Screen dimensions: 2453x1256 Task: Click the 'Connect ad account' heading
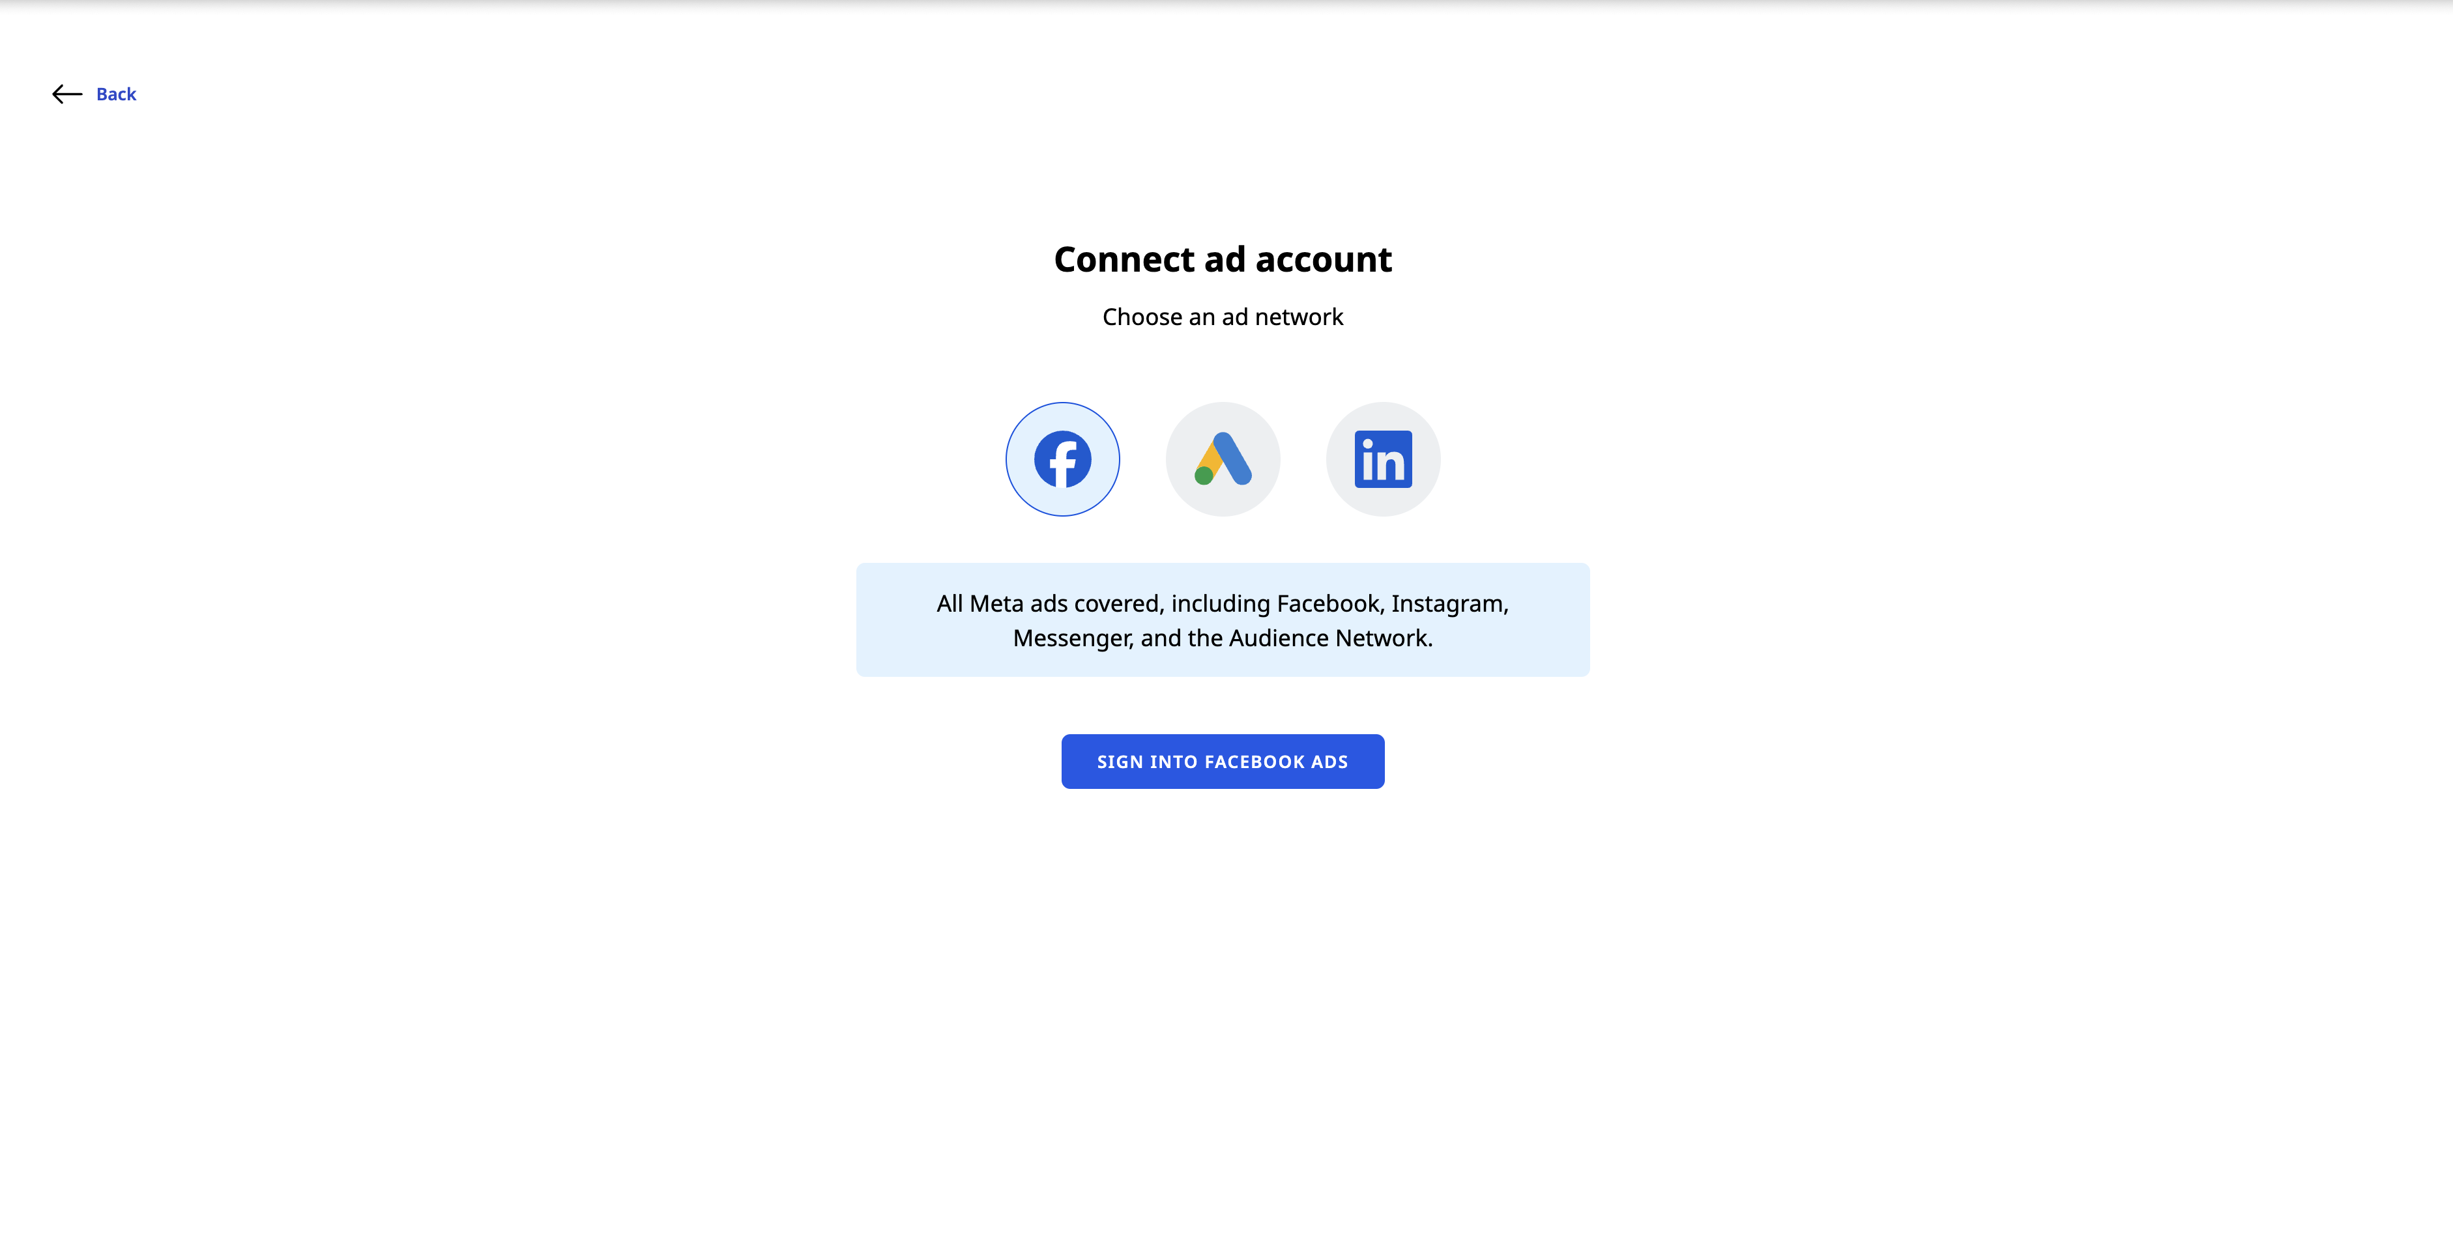click(x=1223, y=259)
